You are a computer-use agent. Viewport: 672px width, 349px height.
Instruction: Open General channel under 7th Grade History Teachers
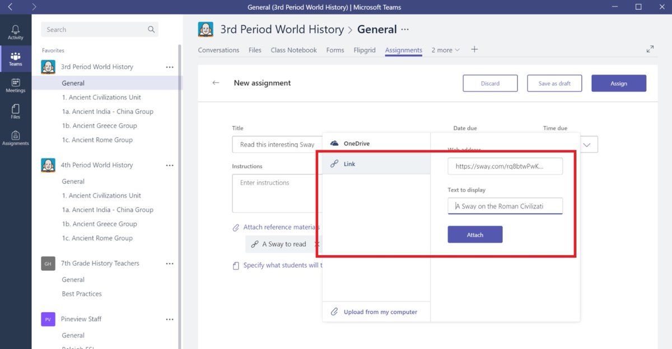(x=73, y=280)
